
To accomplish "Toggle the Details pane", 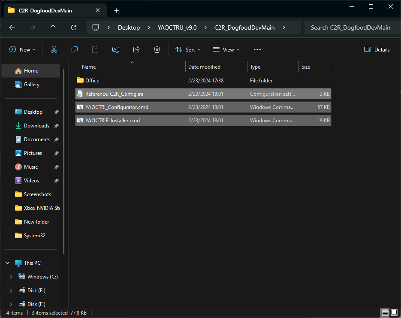I will pyautogui.click(x=377, y=49).
